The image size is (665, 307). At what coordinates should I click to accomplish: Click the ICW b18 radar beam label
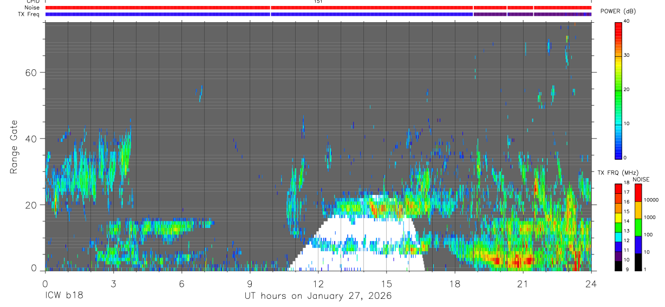[64, 296]
